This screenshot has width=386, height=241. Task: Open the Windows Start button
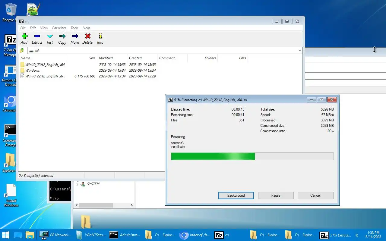pos(6,235)
